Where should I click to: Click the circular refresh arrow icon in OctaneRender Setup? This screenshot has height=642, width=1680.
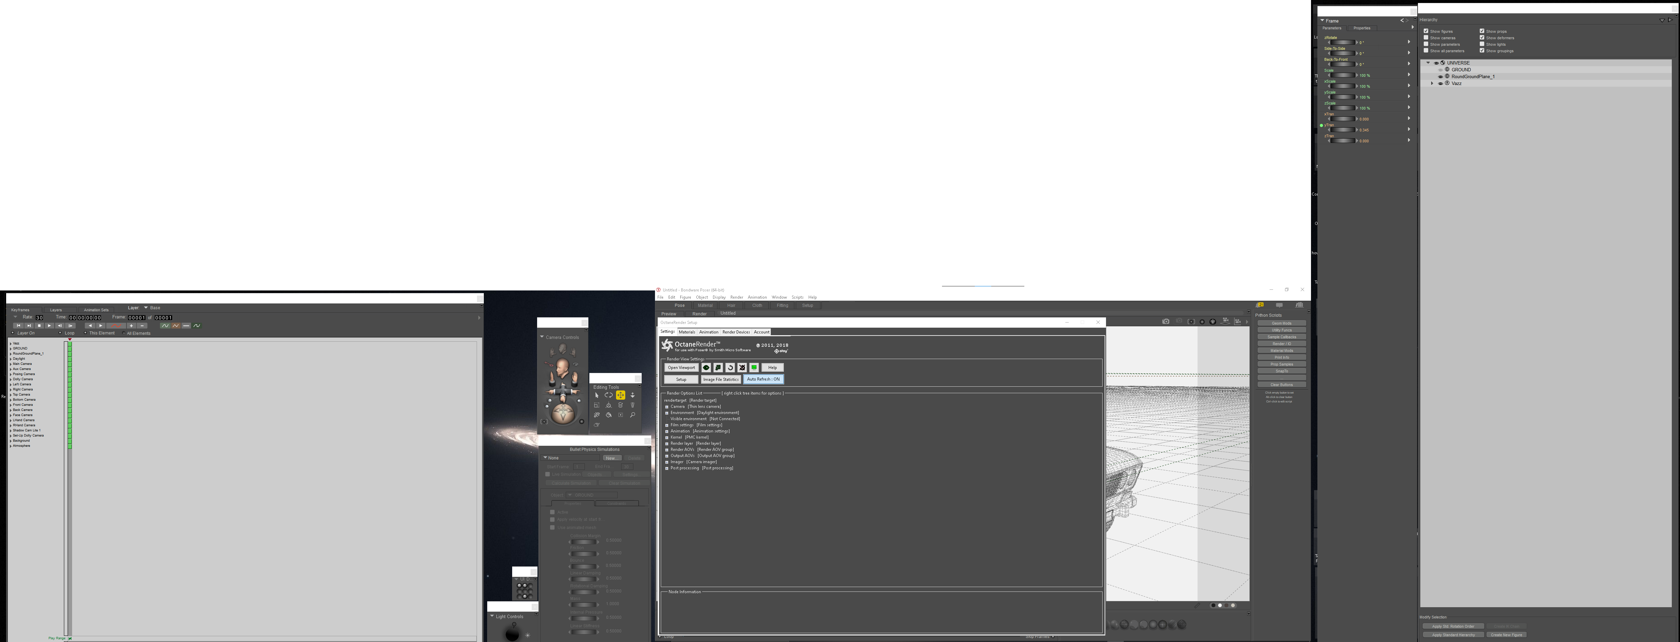click(730, 368)
